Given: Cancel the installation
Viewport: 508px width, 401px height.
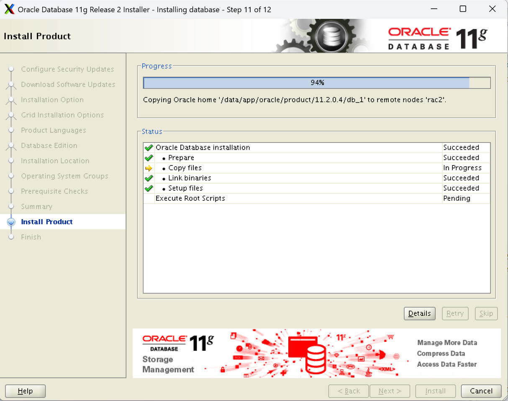Looking at the screenshot, I should 481,391.
